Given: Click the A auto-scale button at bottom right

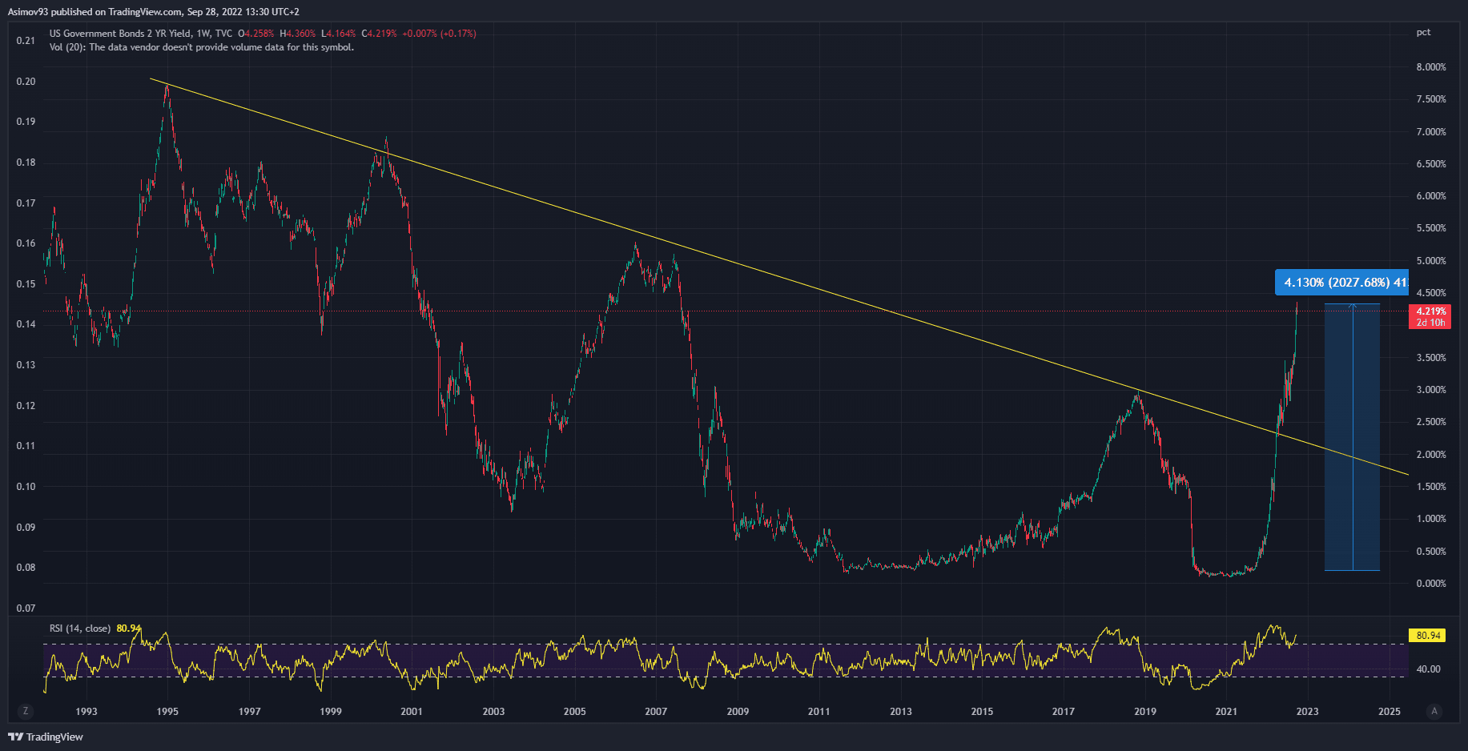Looking at the screenshot, I should point(1434,711).
